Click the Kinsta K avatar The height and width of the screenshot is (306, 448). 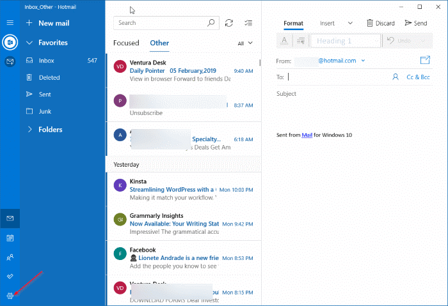pos(120,185)
